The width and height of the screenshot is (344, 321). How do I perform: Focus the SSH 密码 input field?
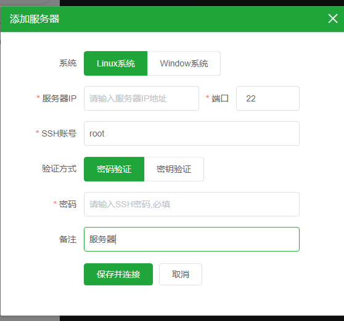[x=192, y=204]
